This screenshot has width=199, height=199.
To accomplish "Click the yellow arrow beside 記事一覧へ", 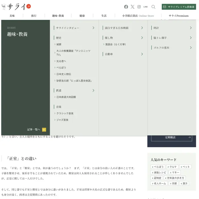I will click(44, 130).
